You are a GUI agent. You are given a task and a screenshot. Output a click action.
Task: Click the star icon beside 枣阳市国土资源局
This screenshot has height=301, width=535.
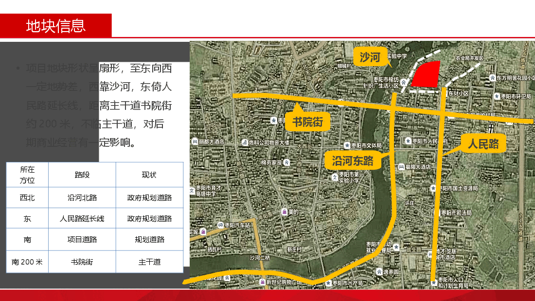pyautogui.click(x=433, y=188)
